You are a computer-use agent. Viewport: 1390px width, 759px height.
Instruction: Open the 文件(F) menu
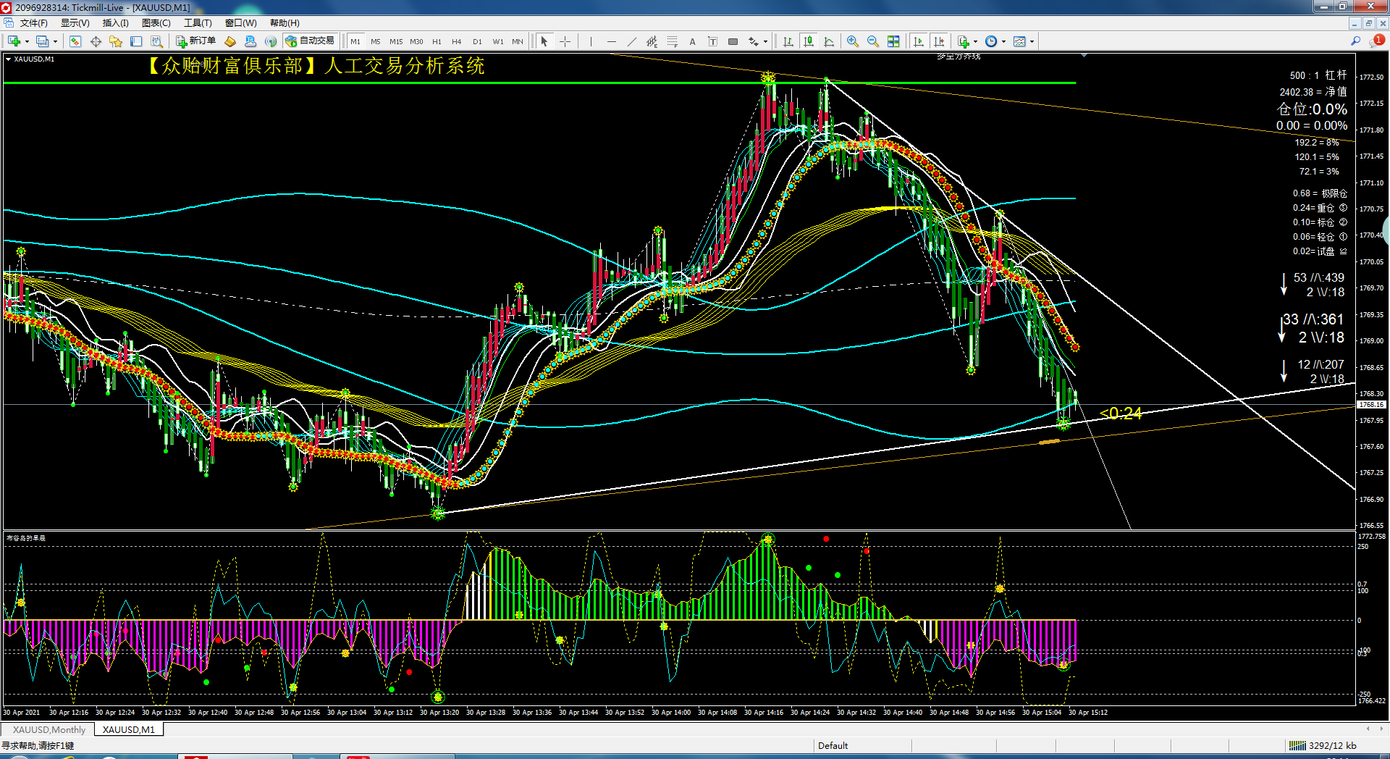[x=34, y=23]
